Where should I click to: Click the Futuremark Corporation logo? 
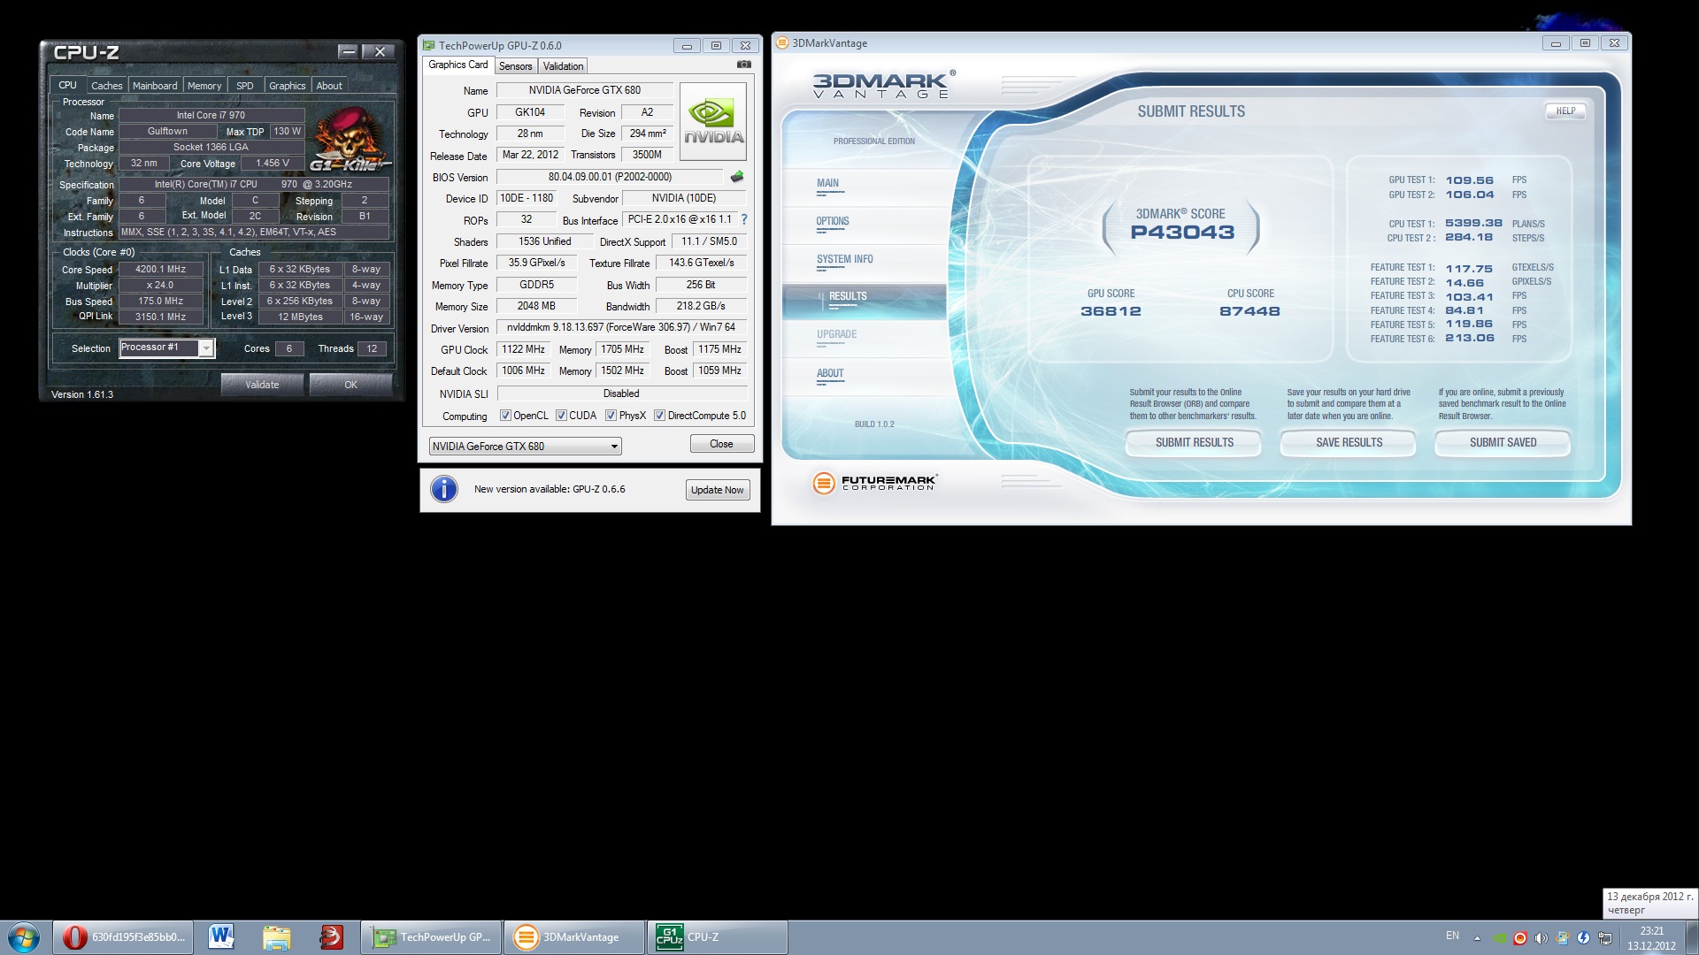(x=874, y=483)
